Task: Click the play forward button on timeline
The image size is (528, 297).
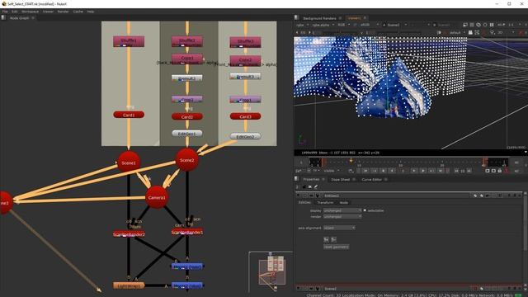Action: point(414,171)
